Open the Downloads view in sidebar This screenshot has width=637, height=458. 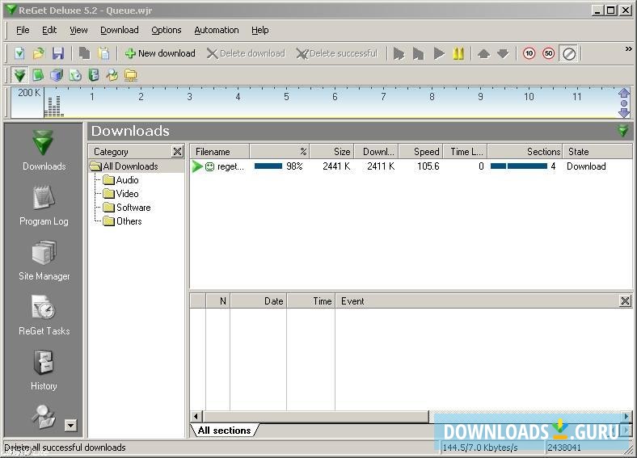click(44, 150)
